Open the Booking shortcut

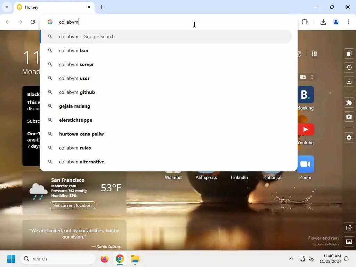tap(306, 98)
